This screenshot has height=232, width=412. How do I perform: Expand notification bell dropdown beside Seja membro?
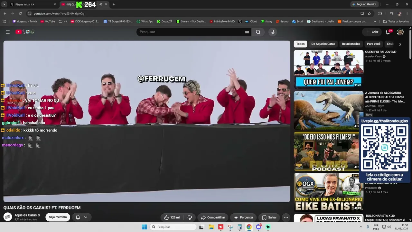click(81, 217)
